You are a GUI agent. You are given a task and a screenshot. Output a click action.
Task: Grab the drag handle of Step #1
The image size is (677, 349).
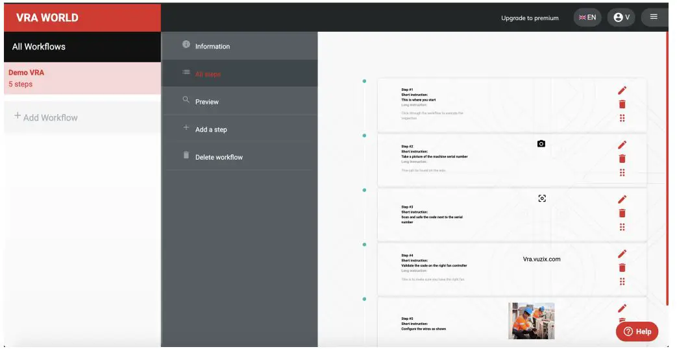click(622, 118)
